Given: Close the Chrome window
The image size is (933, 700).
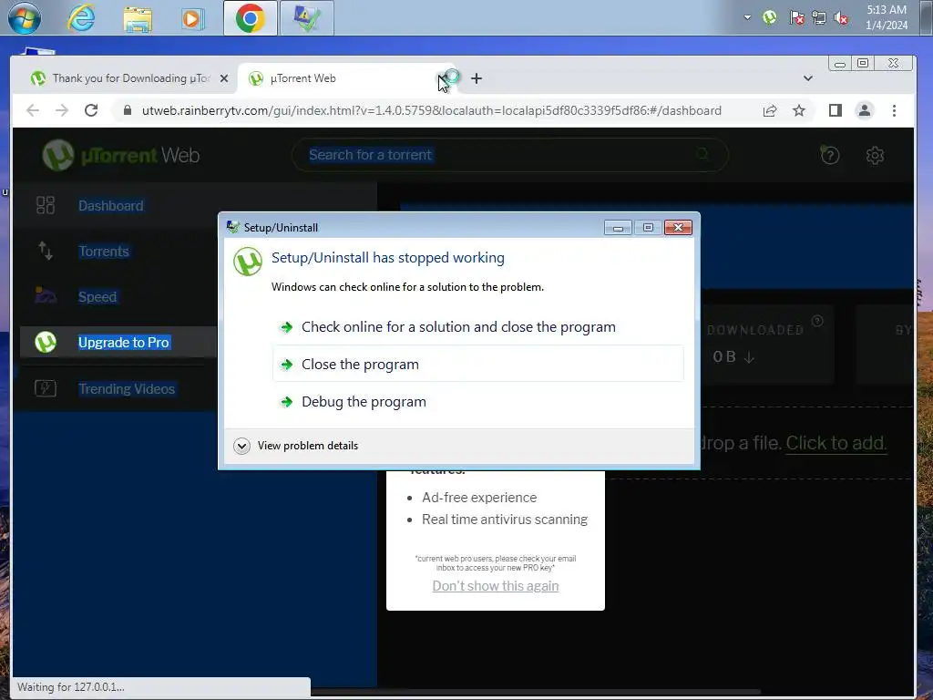Looking at the screenshot, I should point(893,63).
